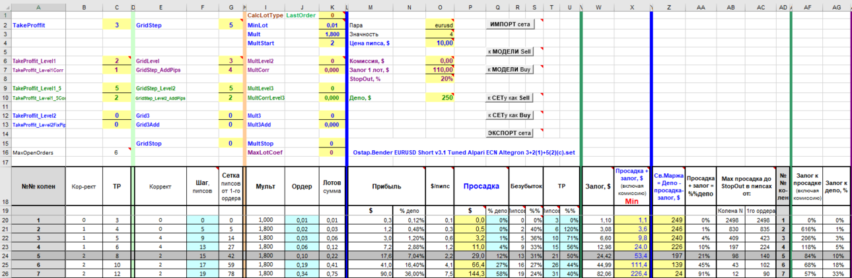Click the к СЕТу как Sell button
852x278 pixels.
(510, 97)
